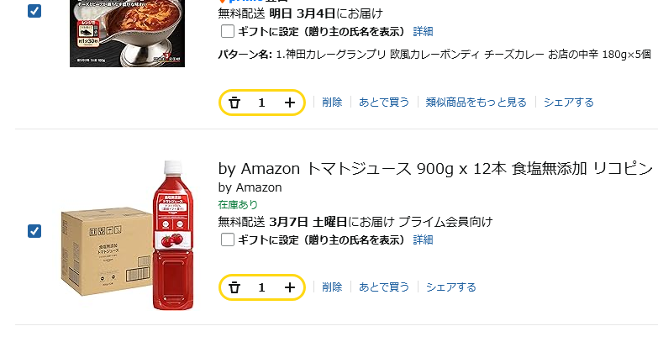Image resolution: width=658 pixels, height=342 pixels.
Task: Enable gift option for curry item
Action: 228,31
